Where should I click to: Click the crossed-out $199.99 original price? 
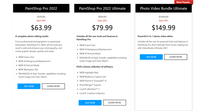pyautogui.click(x=164, y=17)
